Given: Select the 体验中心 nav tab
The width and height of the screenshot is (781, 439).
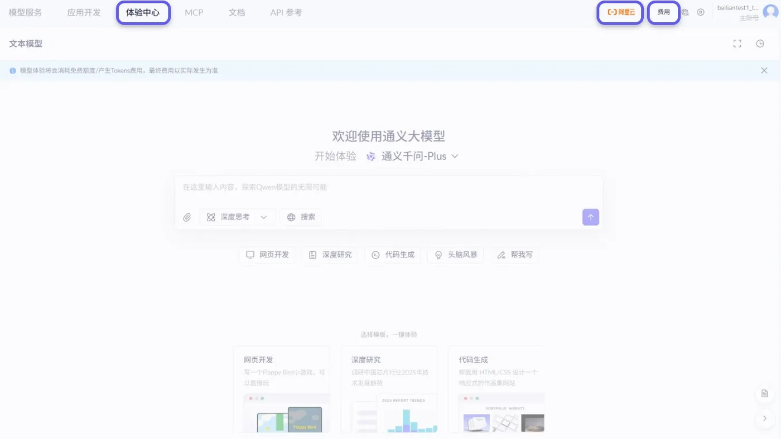Looking at the screenshot, I should (x=143, y=12).
